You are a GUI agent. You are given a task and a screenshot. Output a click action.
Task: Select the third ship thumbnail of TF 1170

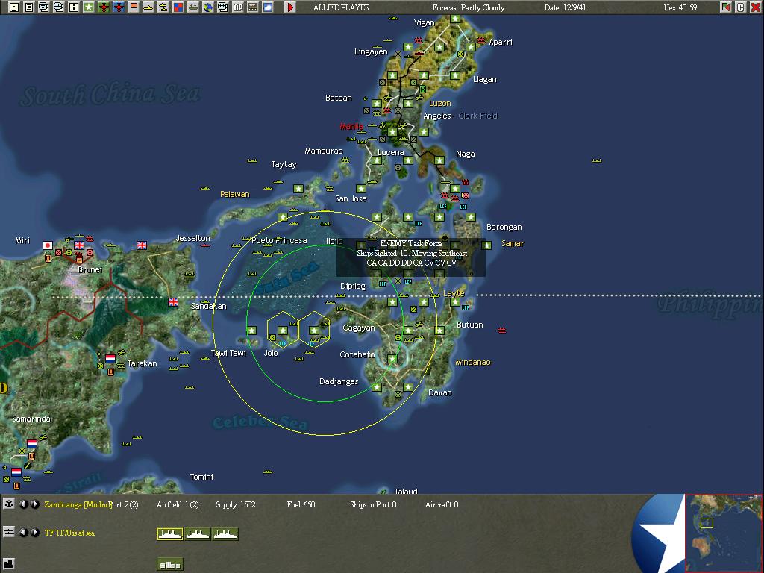click(225, 534)
